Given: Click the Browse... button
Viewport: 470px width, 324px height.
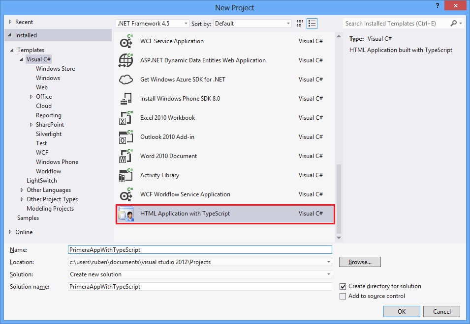Looking at the screenshot, I should 360,262.
